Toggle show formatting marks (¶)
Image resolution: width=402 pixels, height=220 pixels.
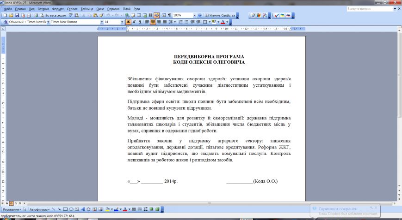169,15
